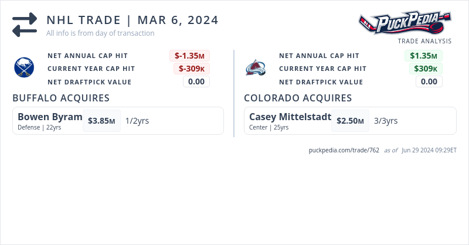Click Bowen Byram's $3.85M cap hit
Screen dimensions: 469x245
click(x=101, y=121)
